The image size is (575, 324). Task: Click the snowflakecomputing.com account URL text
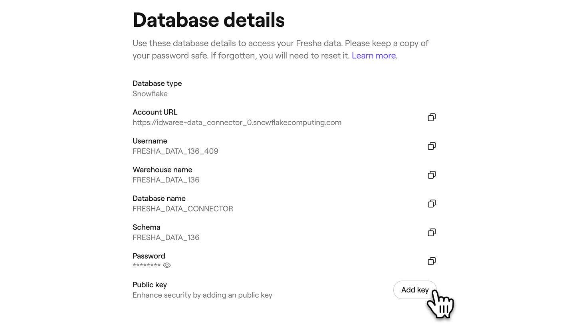[x=237, y=122]
